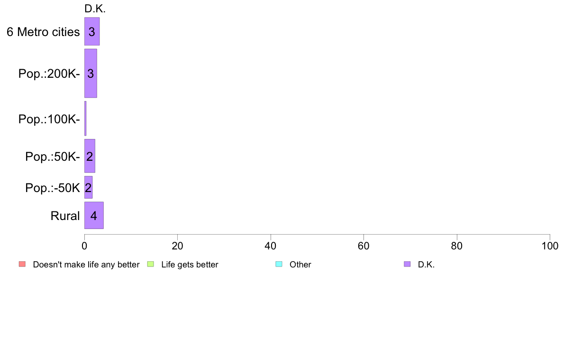Click the 'Other' legend label text
The height and width of the screenshot is (349, 563).
click(x=300, y=265)
